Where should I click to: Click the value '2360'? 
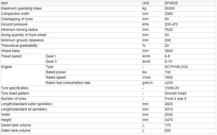tap(169, 14)
